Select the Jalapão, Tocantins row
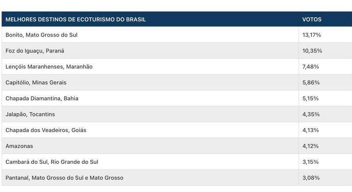Screen dimensions: 352x192 coord(30,114)
